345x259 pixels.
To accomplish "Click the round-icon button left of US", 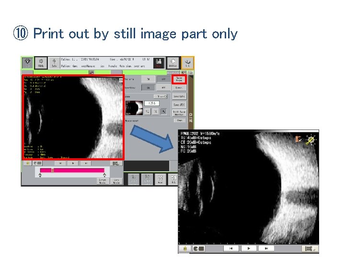I will pos(172,63).
